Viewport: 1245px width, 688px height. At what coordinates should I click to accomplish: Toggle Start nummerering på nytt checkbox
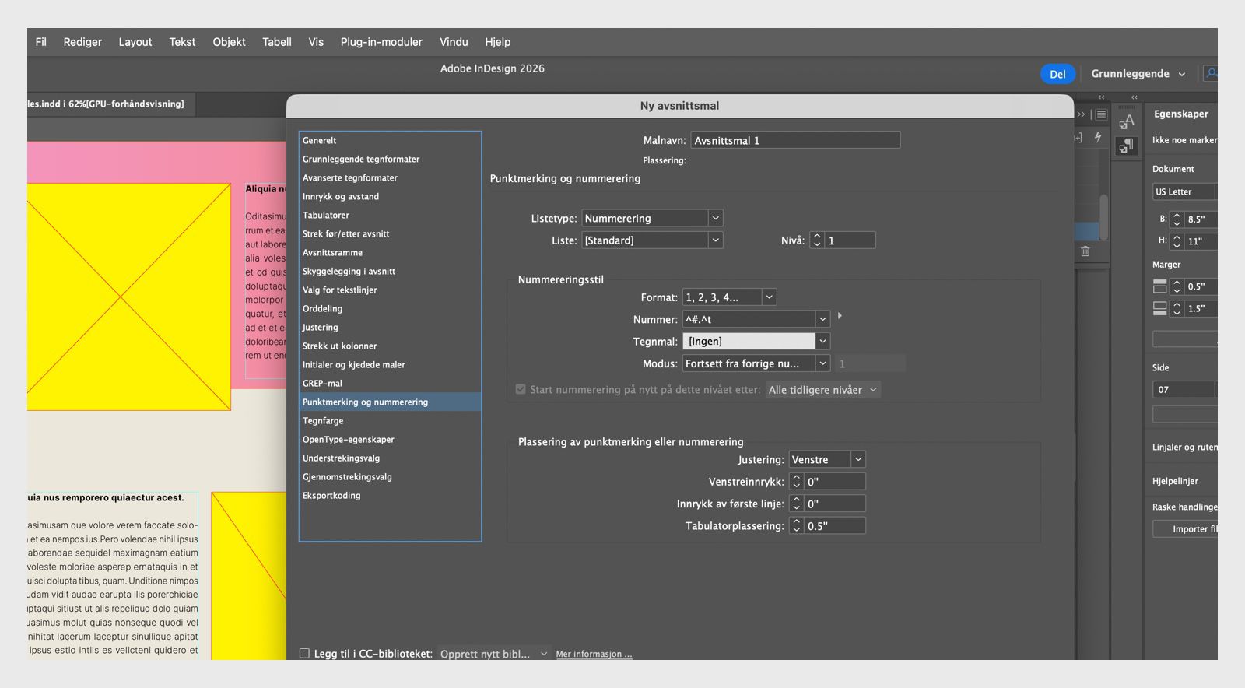[521, 389]
